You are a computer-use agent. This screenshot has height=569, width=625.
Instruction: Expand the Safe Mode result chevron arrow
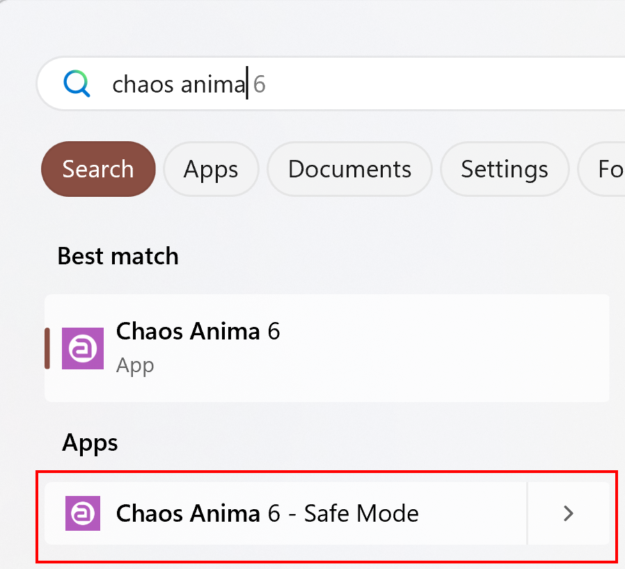tap(569, 513)
